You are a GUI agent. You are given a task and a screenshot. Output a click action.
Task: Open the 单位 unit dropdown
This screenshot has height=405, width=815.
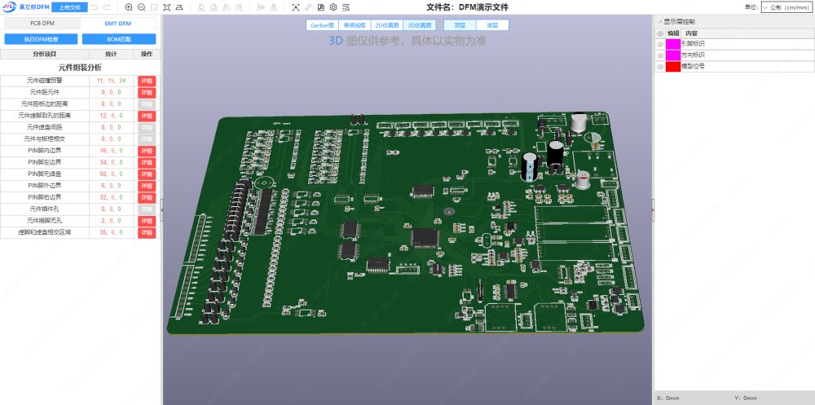(x=786, y=7)
